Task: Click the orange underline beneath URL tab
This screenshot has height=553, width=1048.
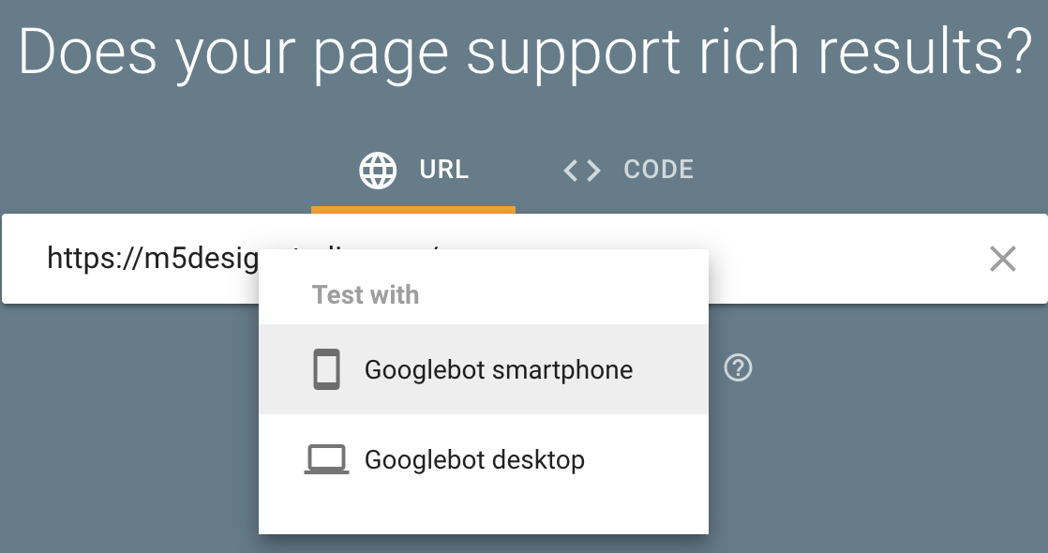Action: (x=413, y=210)
